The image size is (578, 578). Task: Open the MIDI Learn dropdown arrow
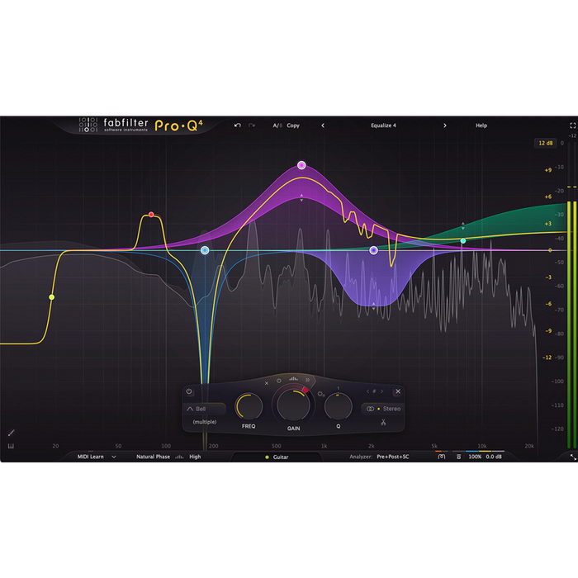(x=114, y=457)
